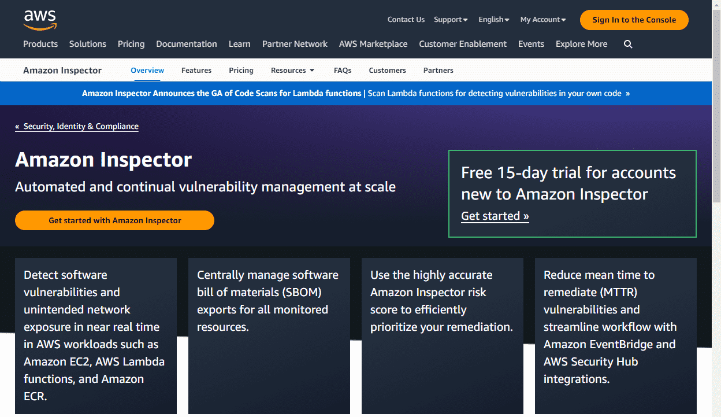Click Get started with Amazon Inspector

coord(114,220)
